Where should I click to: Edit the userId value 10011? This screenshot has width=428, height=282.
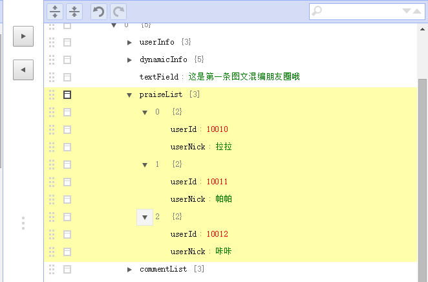pyautogui.click(x=217, y=182)
